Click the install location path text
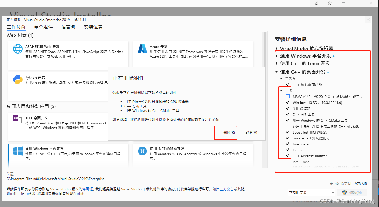 (x=55, y=179)
